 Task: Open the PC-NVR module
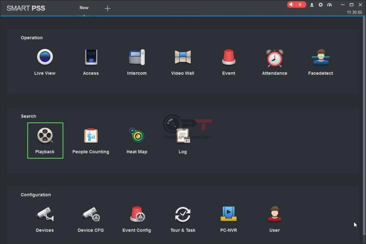pos(229,215)
